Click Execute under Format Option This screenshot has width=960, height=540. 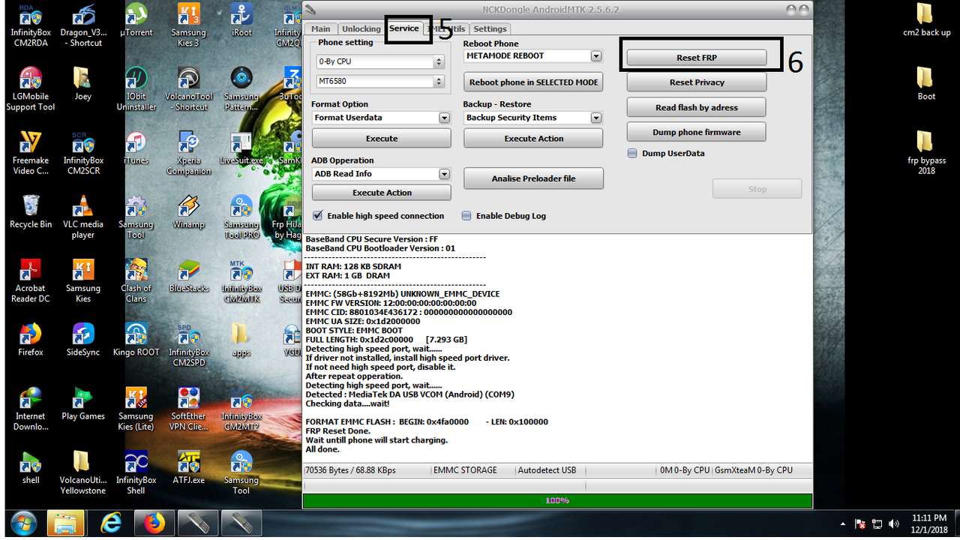pyautogui.click(x=382, y=139)
